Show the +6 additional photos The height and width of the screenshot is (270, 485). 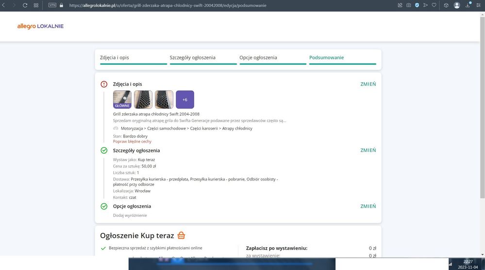[x=185, y=100]
